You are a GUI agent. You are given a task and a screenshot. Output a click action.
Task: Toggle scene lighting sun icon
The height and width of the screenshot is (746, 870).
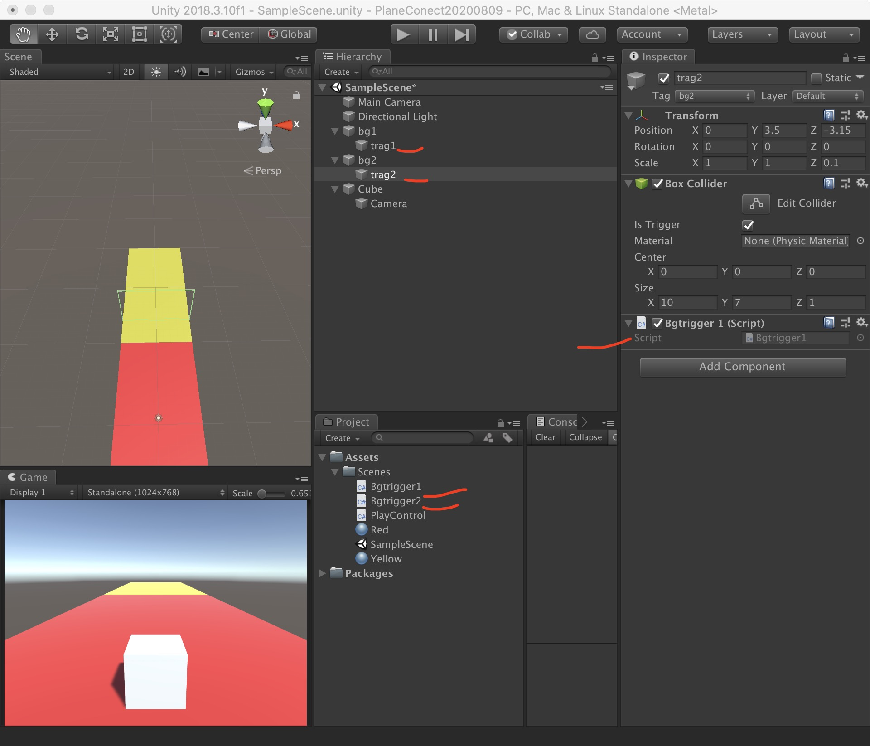[x=156, y=72]
